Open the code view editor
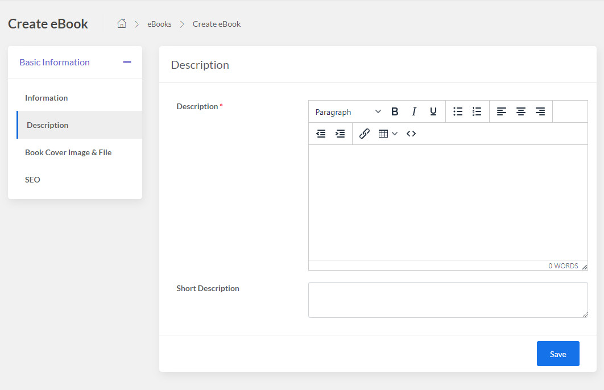This screenshot has height=390, width=604. (x=411, y=133)
